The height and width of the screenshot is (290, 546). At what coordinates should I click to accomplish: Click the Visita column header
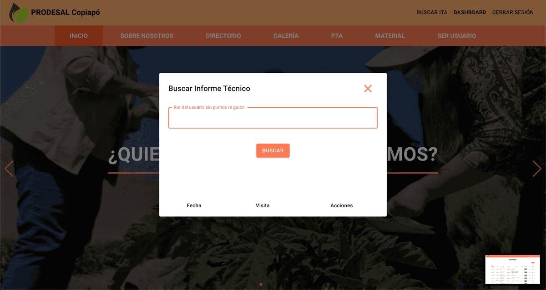tap(263, 205)
